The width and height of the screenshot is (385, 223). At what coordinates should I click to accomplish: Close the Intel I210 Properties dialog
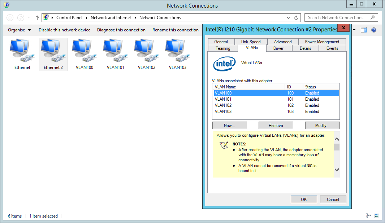tap(344, 28)
